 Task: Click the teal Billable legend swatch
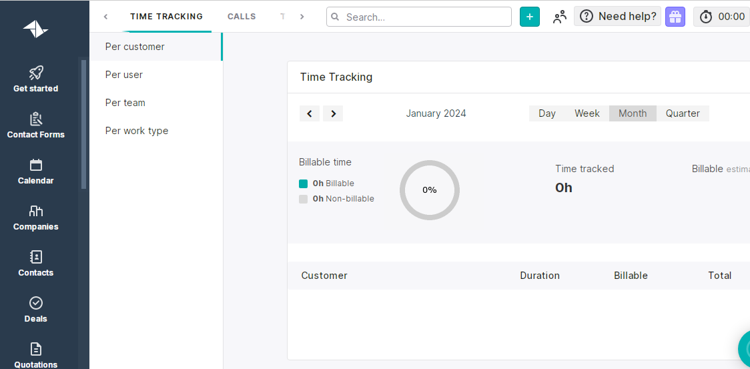303,183
